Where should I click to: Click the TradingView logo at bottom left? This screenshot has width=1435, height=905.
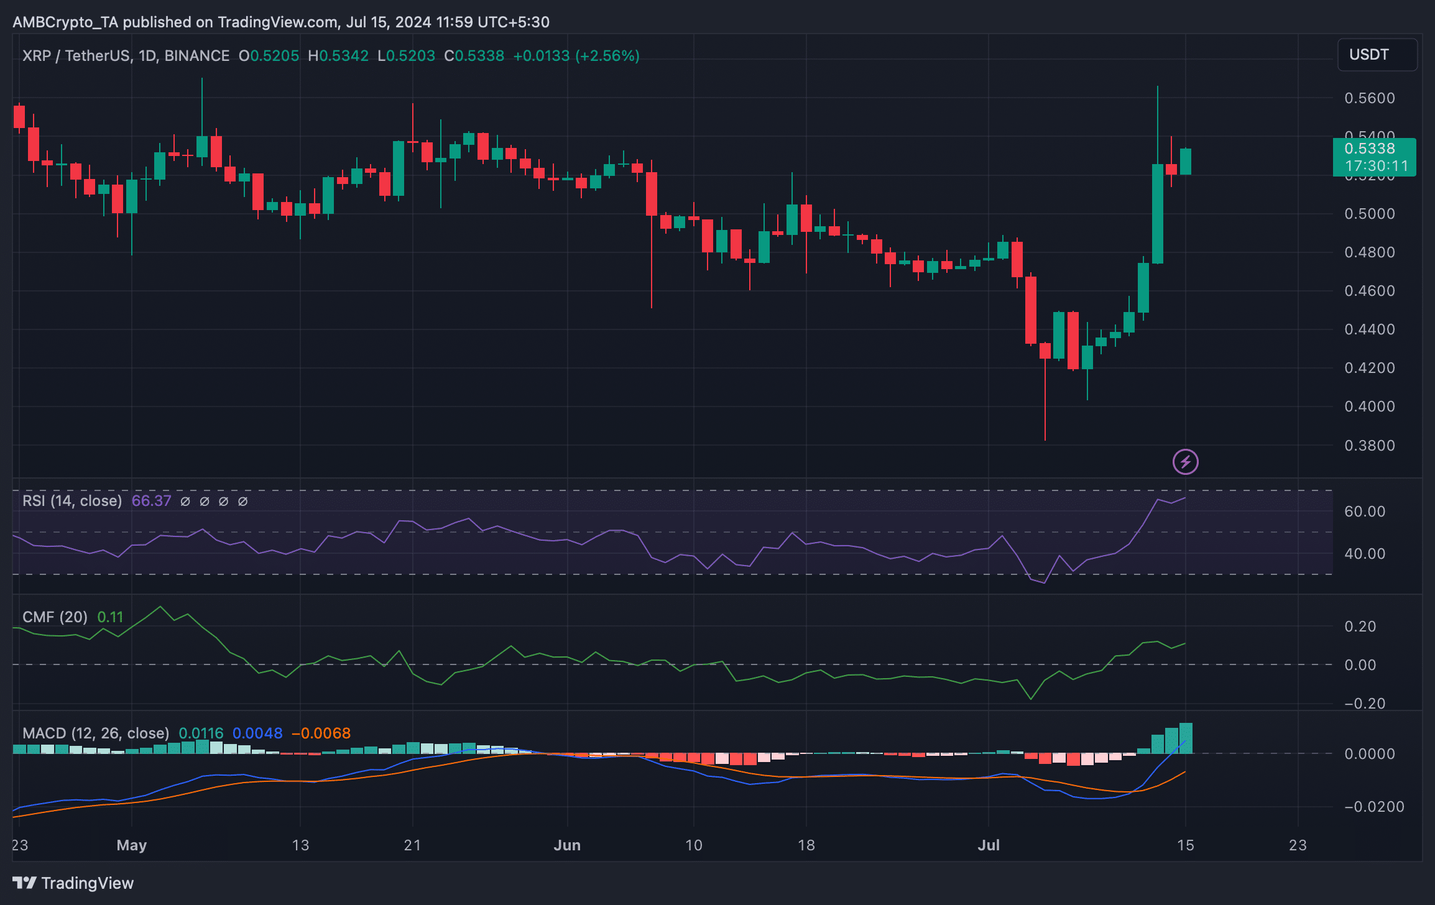73,883
